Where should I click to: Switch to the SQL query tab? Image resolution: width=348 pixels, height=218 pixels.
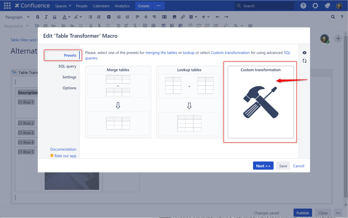[67, 66]
